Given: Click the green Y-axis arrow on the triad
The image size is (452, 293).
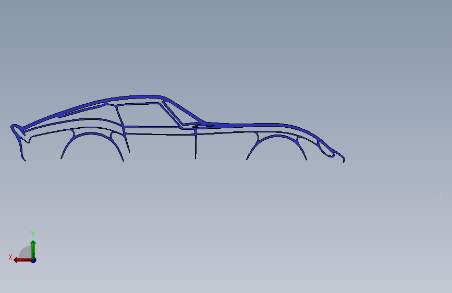Looking at the screenshot, I should tap(33, 249).
